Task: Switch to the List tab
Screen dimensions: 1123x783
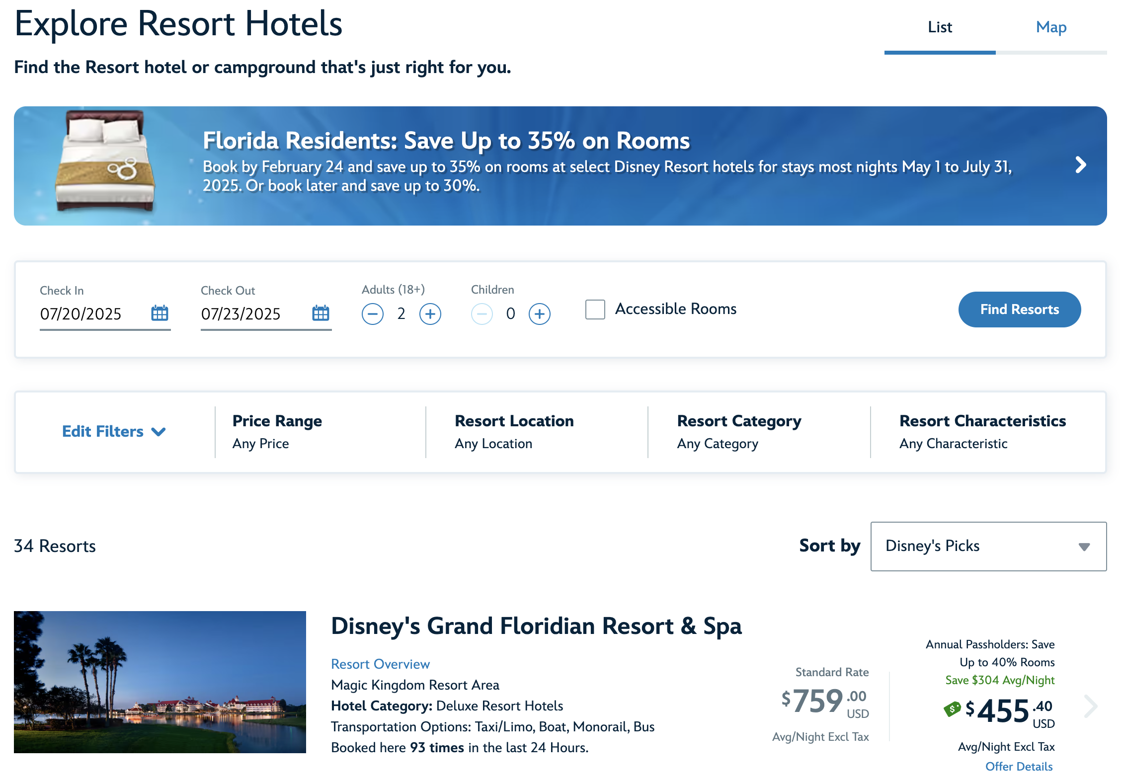Action: (x=940, y=27)
